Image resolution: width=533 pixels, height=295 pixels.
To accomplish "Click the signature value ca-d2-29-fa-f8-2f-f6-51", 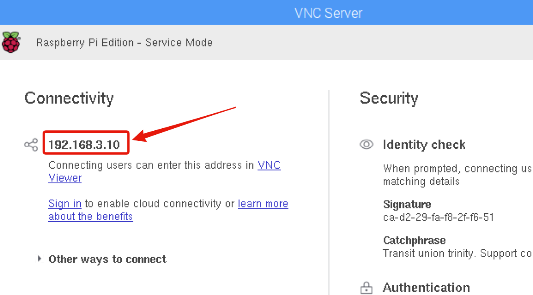I will (438, 217).
